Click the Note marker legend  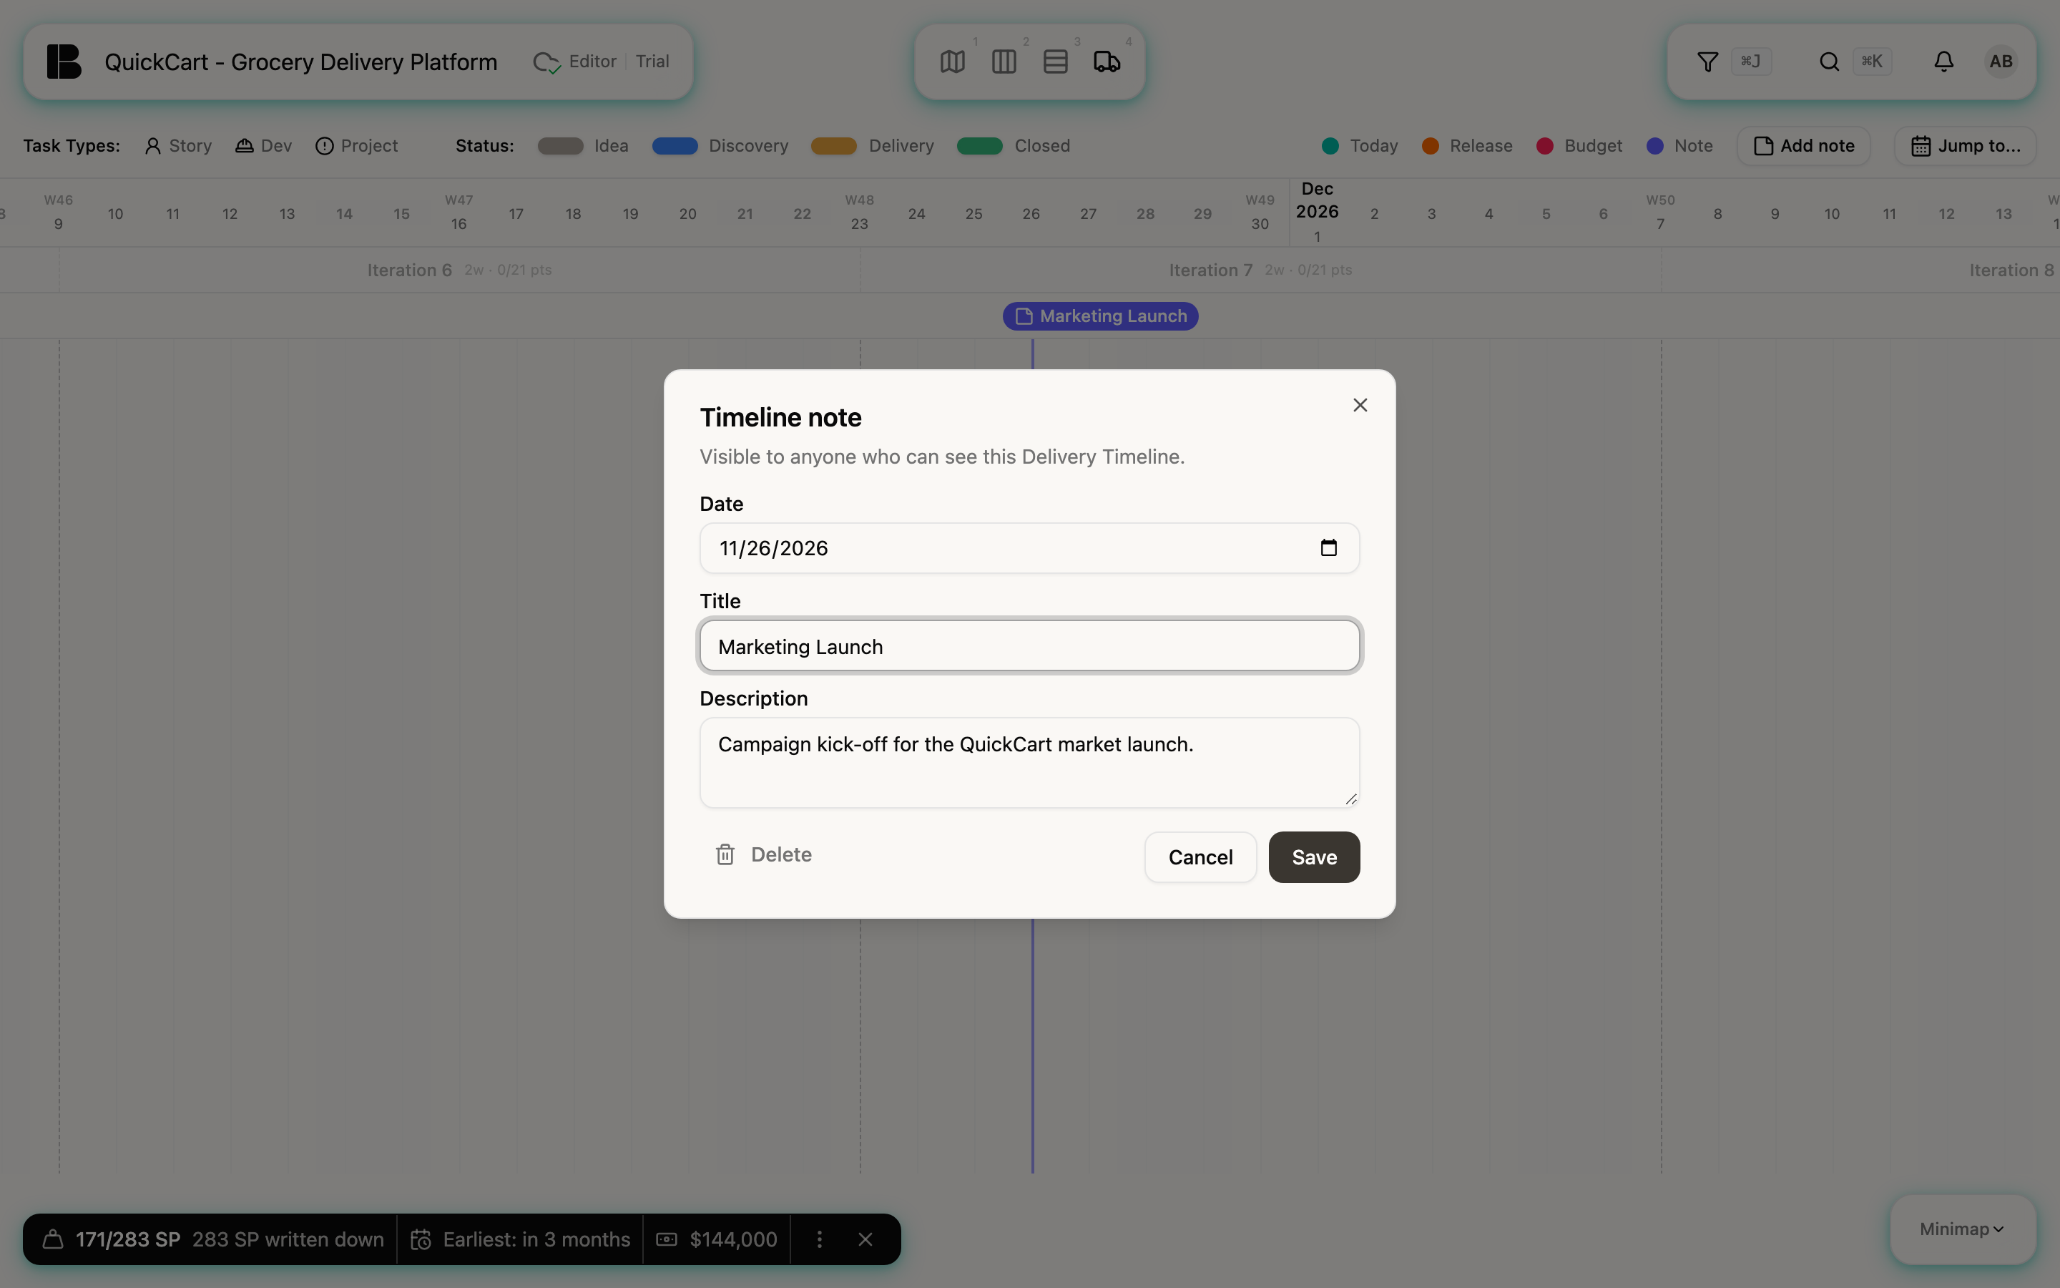1679,146
